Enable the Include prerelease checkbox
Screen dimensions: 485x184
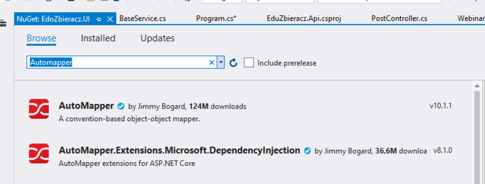coord(248,63)
